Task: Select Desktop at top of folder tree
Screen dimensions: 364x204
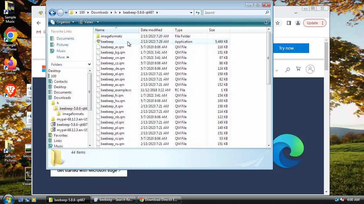Action: coord(54,71)
